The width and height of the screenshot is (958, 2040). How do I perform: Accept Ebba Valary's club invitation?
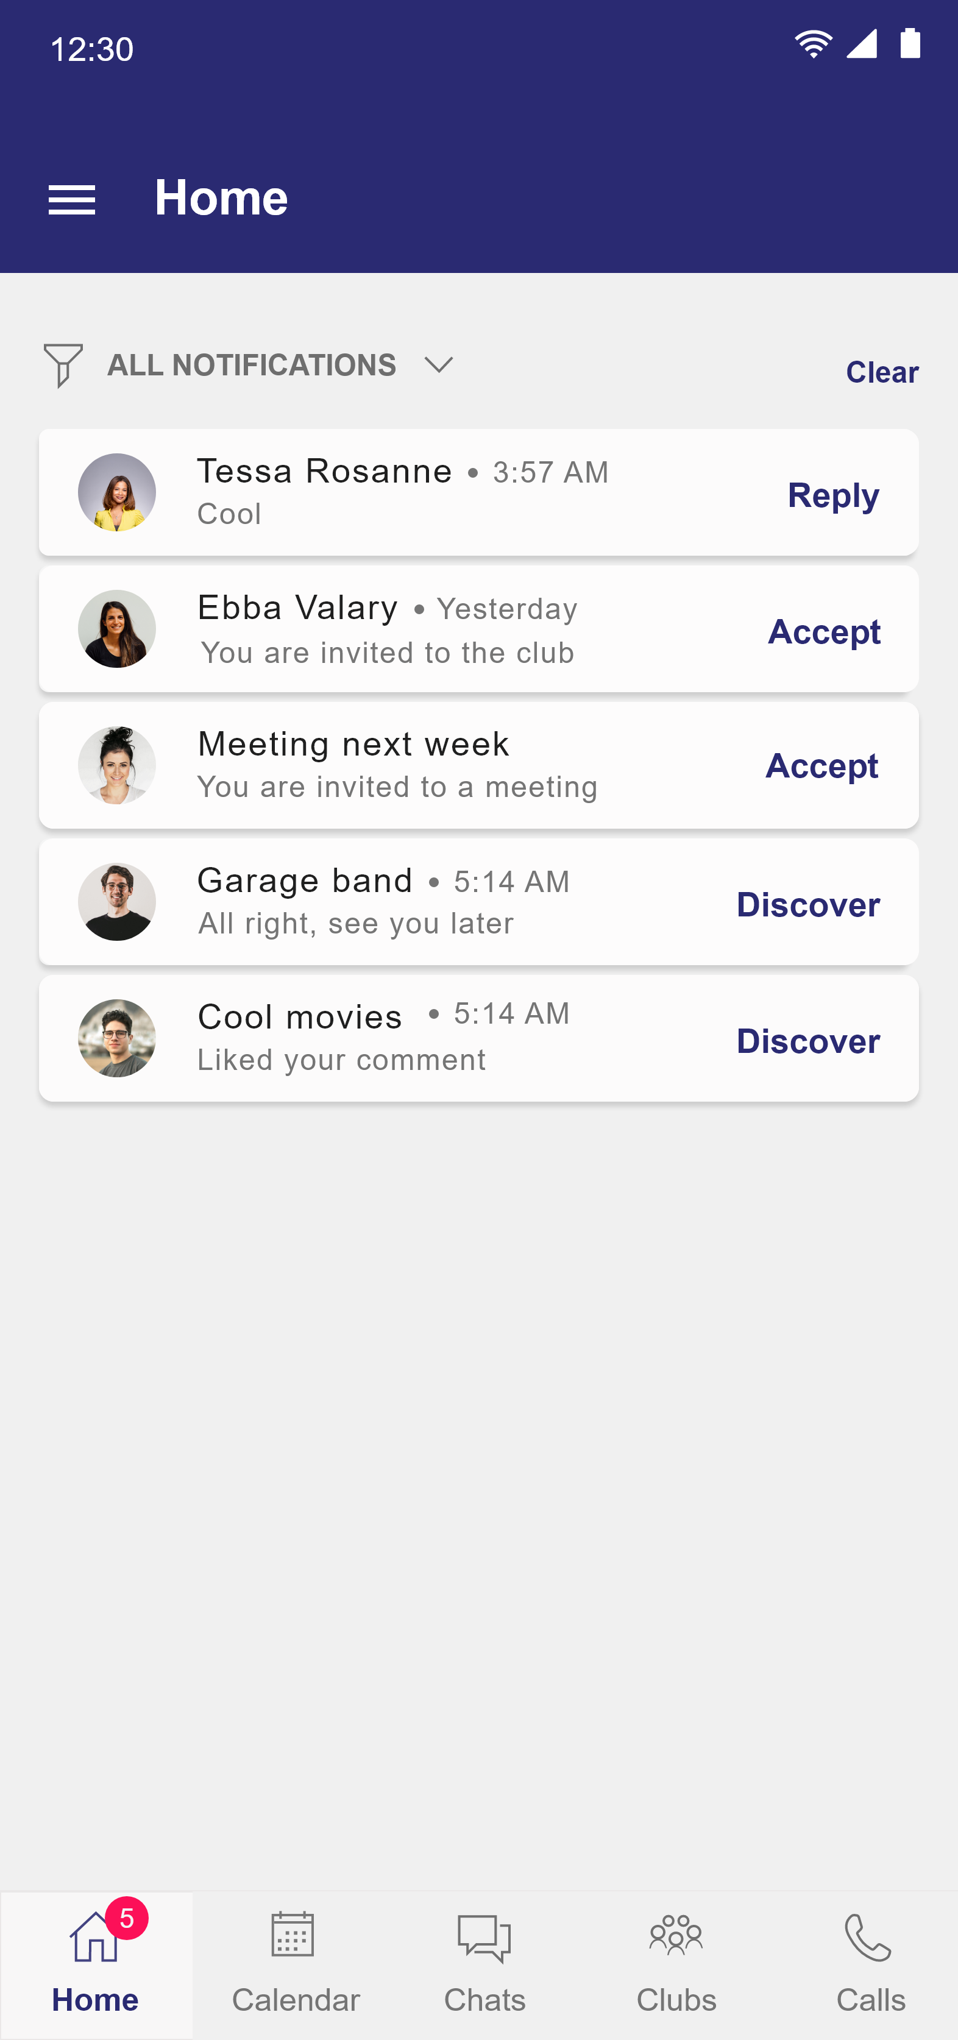coord(823,632)
